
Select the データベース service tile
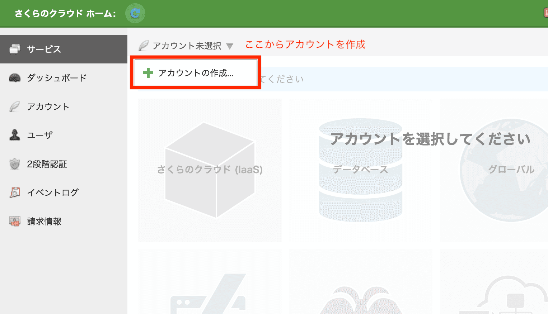pyautogui.click(x=361, y=170)
